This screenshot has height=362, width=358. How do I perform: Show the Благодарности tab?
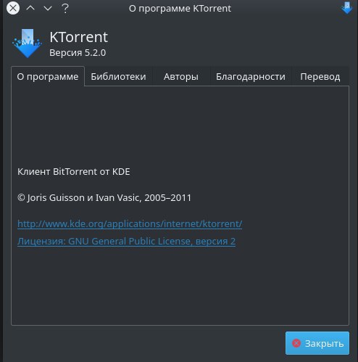pos(251,76)
